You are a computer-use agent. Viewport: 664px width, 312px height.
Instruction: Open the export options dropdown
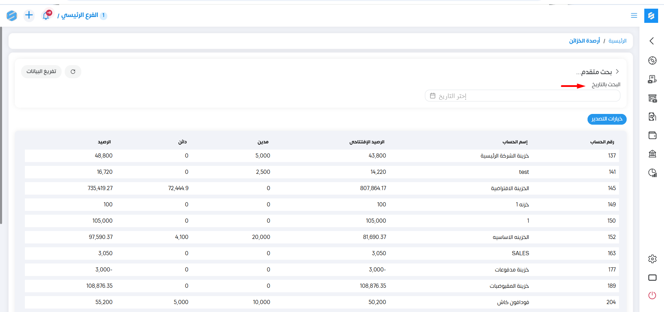pos(607,119)
